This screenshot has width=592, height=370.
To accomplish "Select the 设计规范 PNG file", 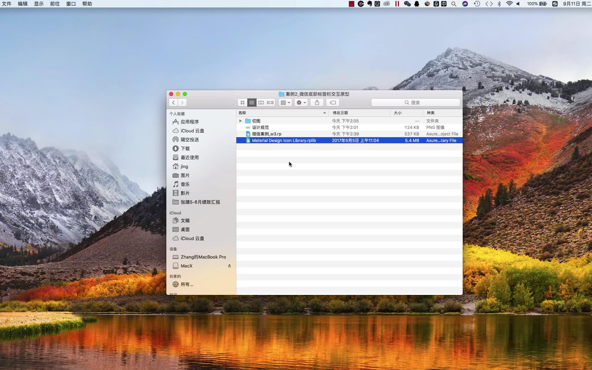I will [349, 127].
